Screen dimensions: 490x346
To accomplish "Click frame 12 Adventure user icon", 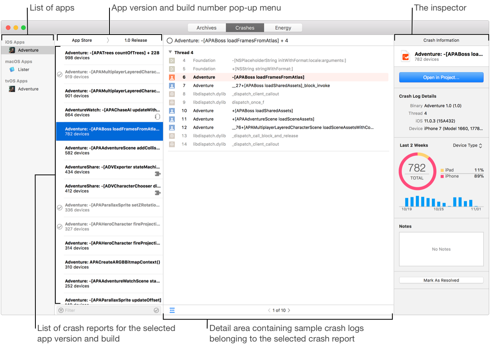I will click(172, 128).
